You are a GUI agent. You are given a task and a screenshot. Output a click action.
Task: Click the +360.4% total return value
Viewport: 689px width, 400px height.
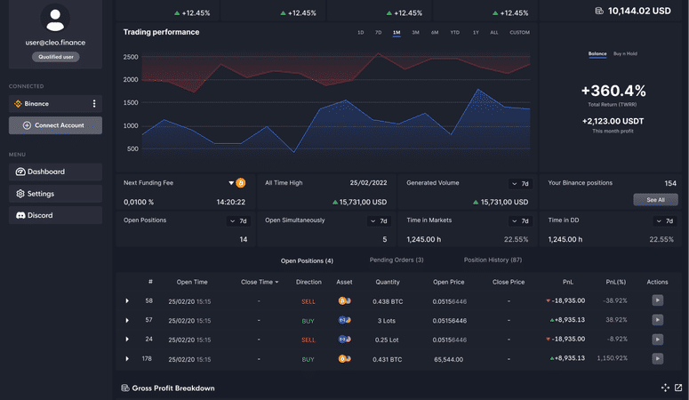pyautogui.click(x=613, y=91)
